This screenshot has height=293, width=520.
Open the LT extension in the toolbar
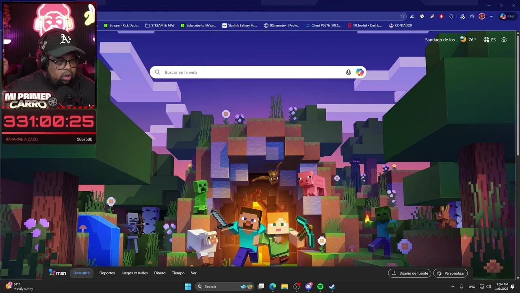point(412,16)
